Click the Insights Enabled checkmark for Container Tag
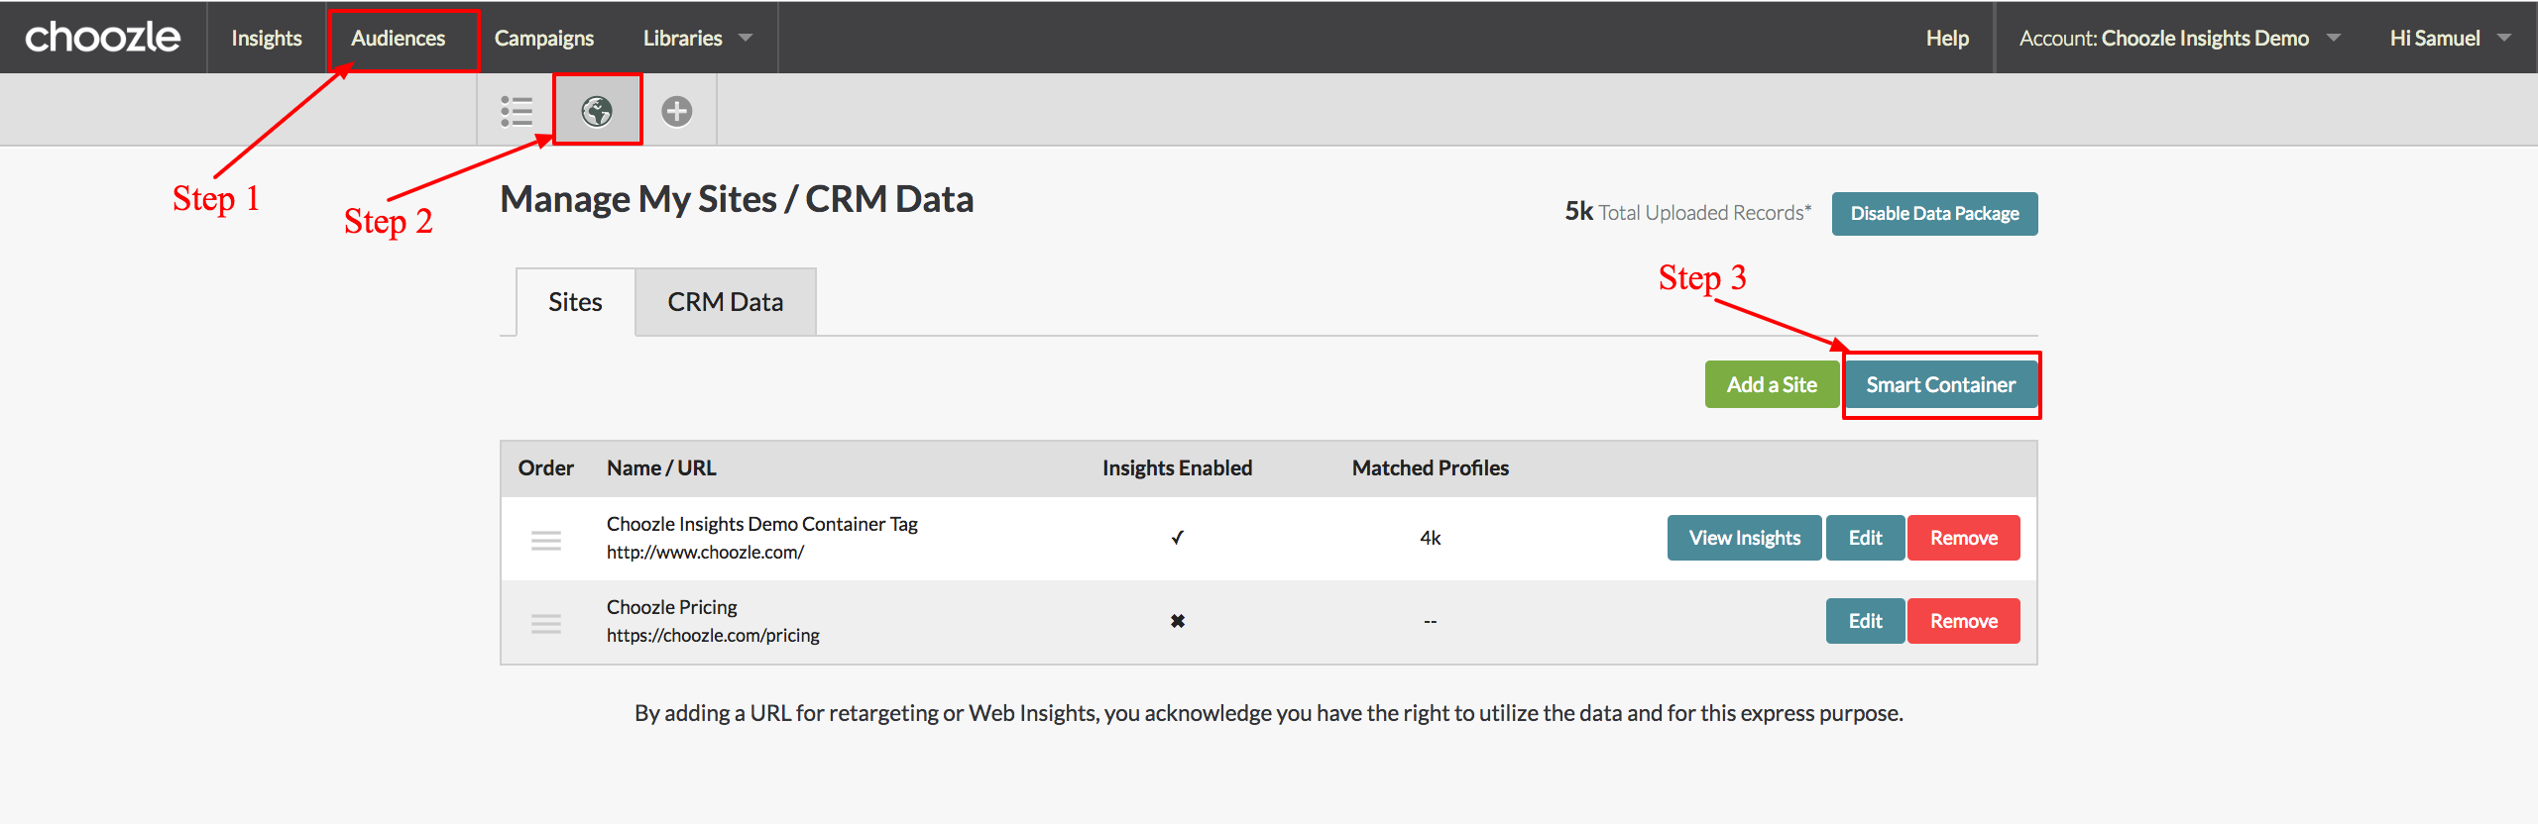 pyautogui.click(x=1177, y=538)
